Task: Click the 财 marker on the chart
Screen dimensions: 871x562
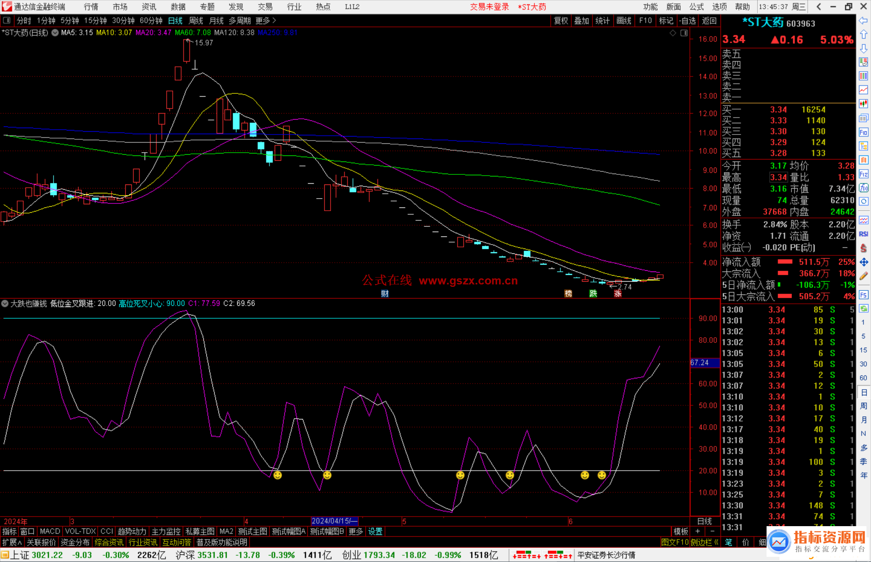Action: pyautogui.click(x=385, y=294)
